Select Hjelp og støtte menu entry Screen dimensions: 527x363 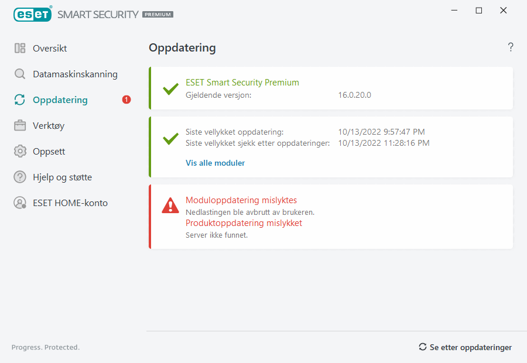(x=62, y=177)
